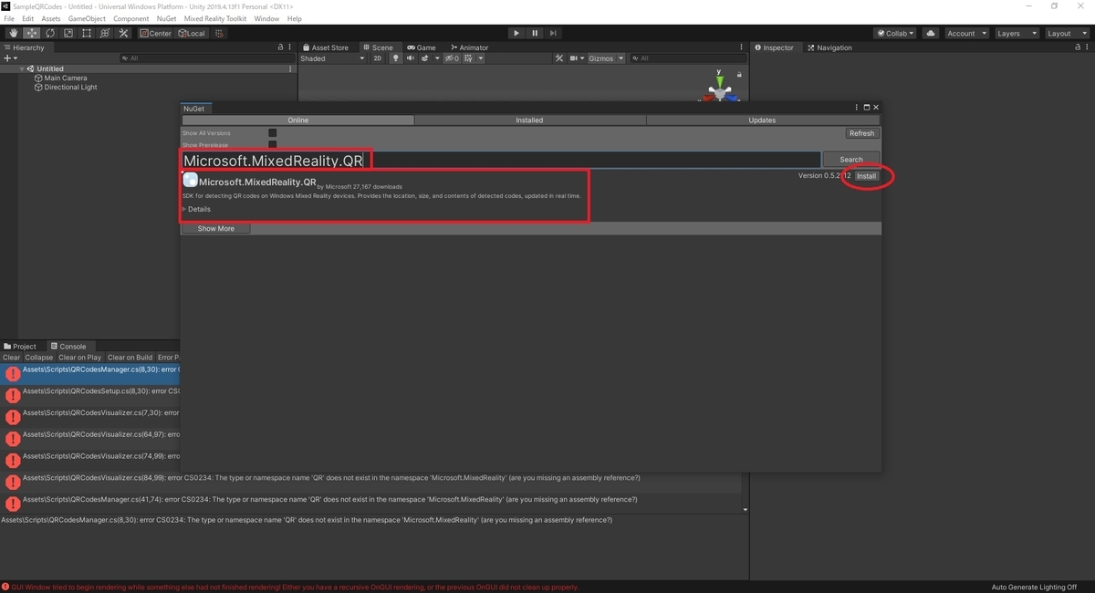Select Main Camera in Hierarchy

tap(66, 78)
